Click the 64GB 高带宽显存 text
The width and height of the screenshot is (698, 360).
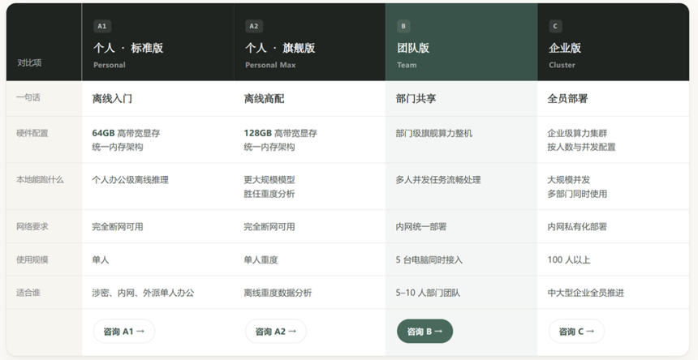pos(126,133)
